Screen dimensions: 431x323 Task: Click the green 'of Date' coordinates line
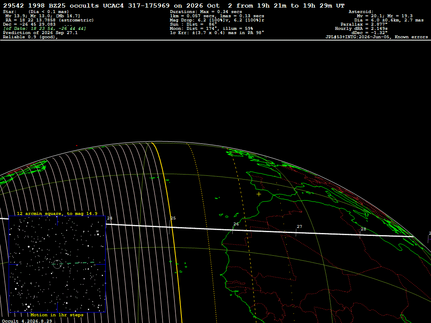45,29
